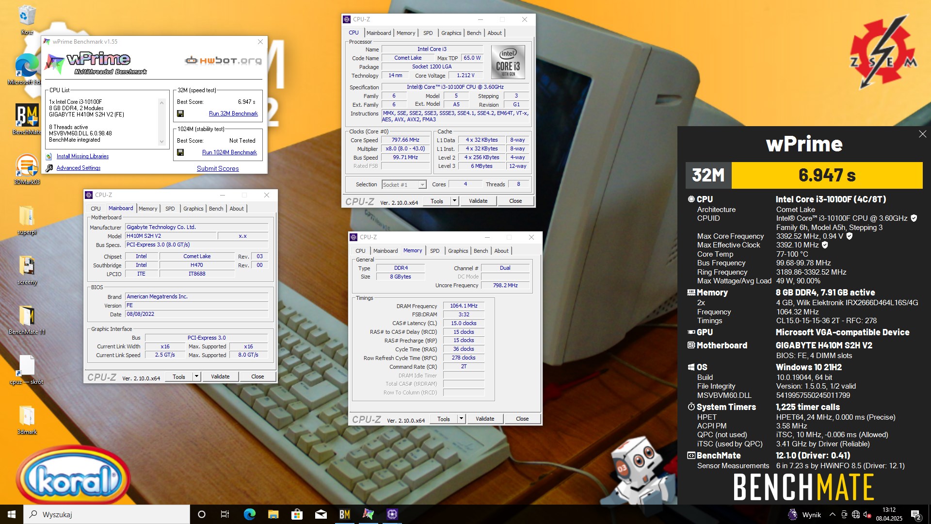Expand the Tools arrow in the CPU-Z CPU window
931x524 pixels.
(454, 201)
